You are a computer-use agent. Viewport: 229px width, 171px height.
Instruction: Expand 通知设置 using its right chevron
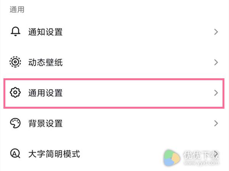(216, 32)
